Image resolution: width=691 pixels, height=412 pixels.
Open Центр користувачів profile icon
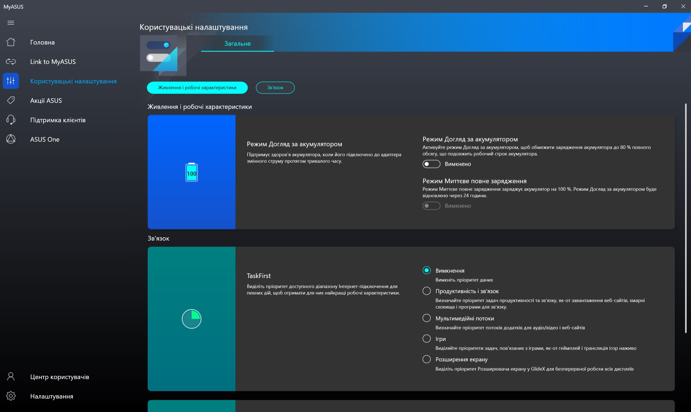pos(11,377)
